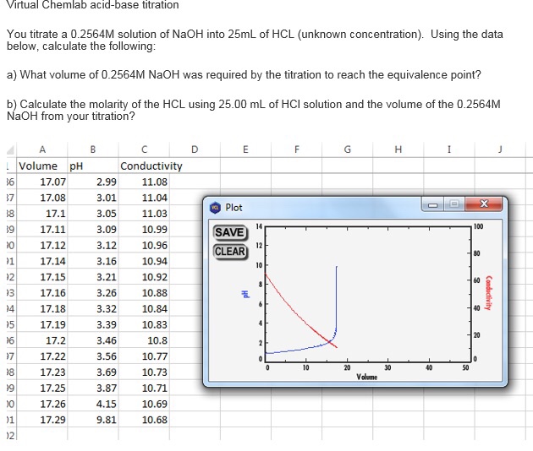
Task: Select volume cell 17.23
Action: [41, 372]
